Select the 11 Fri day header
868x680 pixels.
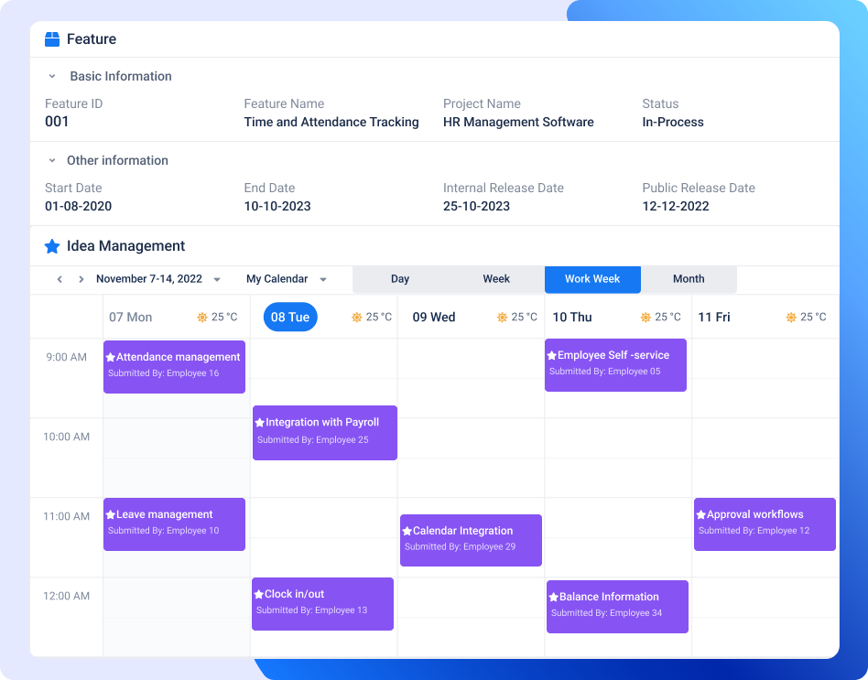pos(714,318)
